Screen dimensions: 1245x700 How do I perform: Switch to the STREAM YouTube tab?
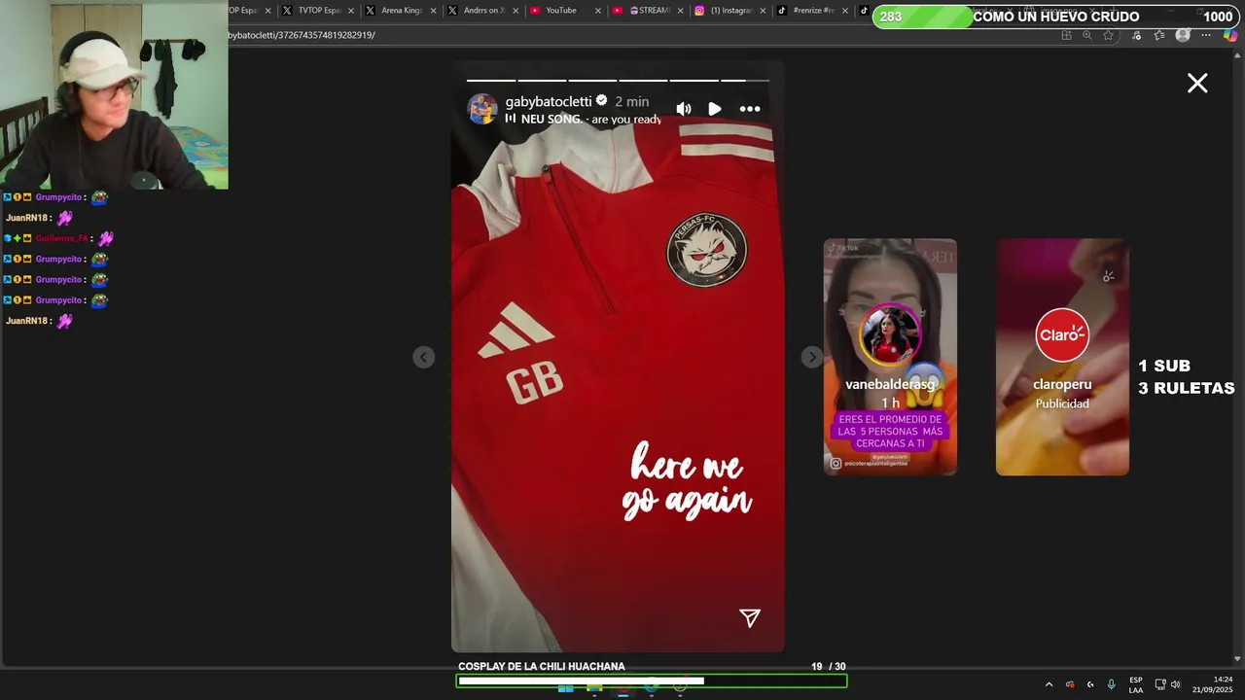650,11
